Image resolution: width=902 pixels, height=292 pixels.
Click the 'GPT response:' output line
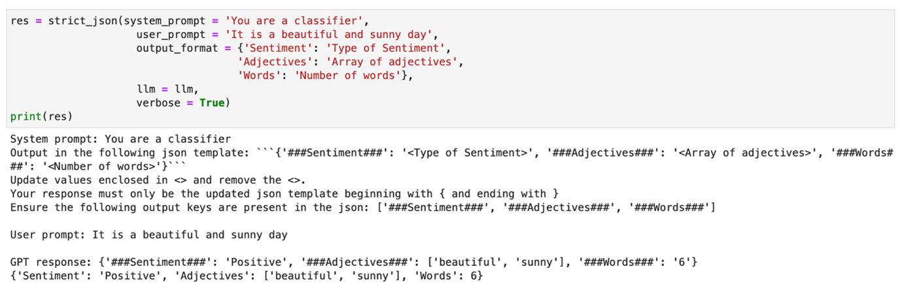coord(353,263)
